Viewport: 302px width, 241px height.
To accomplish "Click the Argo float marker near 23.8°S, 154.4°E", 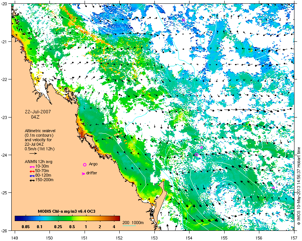I will [x=202, y=147].
